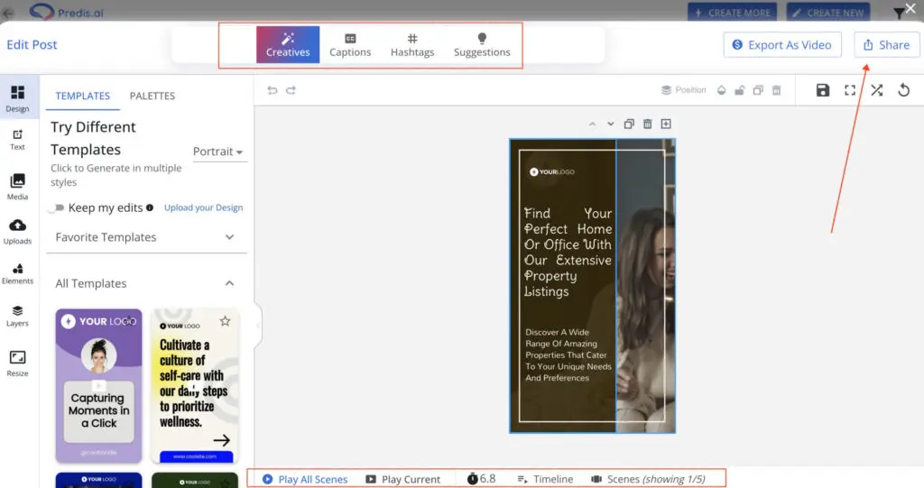This screenshot has width=924, height=488.
Task: Click the Keep my edits info icon
Action: point(150,207)
